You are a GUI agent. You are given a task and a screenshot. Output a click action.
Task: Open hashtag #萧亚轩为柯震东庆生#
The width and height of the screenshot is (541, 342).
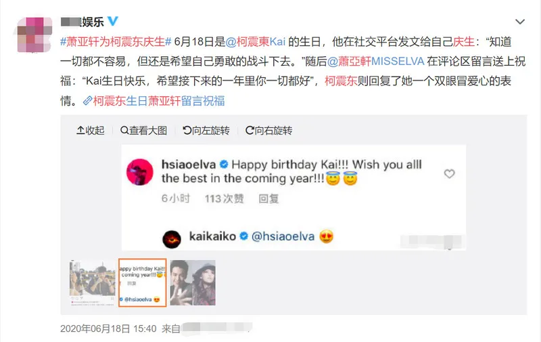tap(116, 42)
